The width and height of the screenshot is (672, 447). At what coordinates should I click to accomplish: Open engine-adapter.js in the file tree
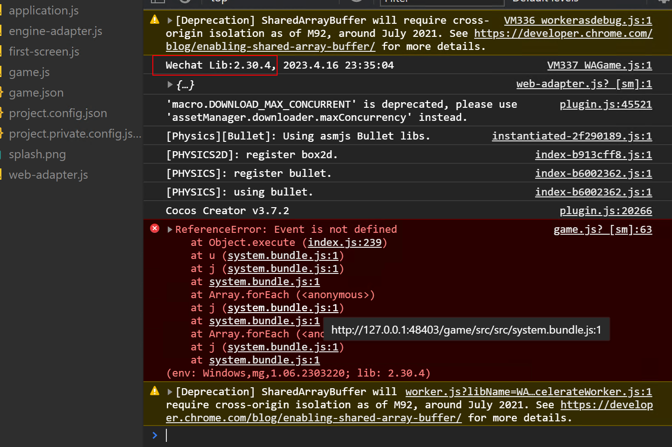56,31
